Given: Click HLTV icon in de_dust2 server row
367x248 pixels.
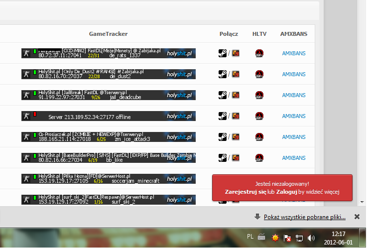Looking at the screenshot, I should pyautogui.click(x=259, y=74).
